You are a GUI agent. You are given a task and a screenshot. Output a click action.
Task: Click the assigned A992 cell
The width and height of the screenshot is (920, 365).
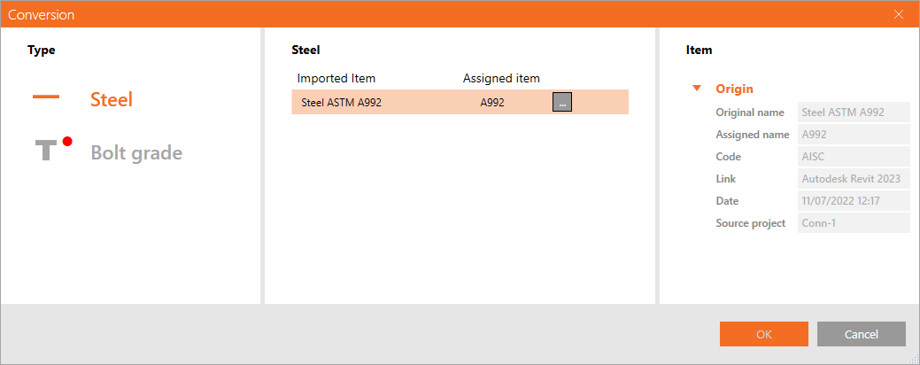(x=492, y=102)
